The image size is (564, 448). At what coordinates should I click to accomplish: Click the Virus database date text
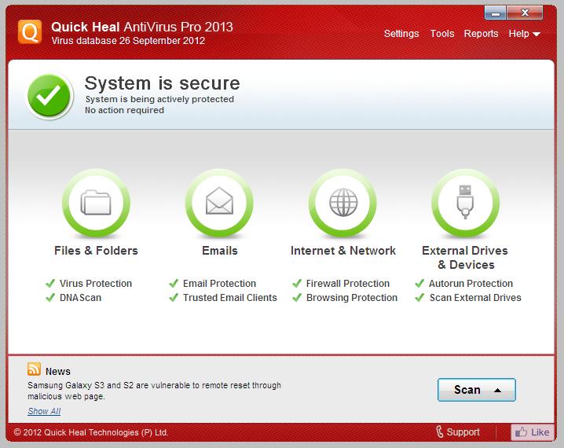pyautogui.click(x=128, y=41)
